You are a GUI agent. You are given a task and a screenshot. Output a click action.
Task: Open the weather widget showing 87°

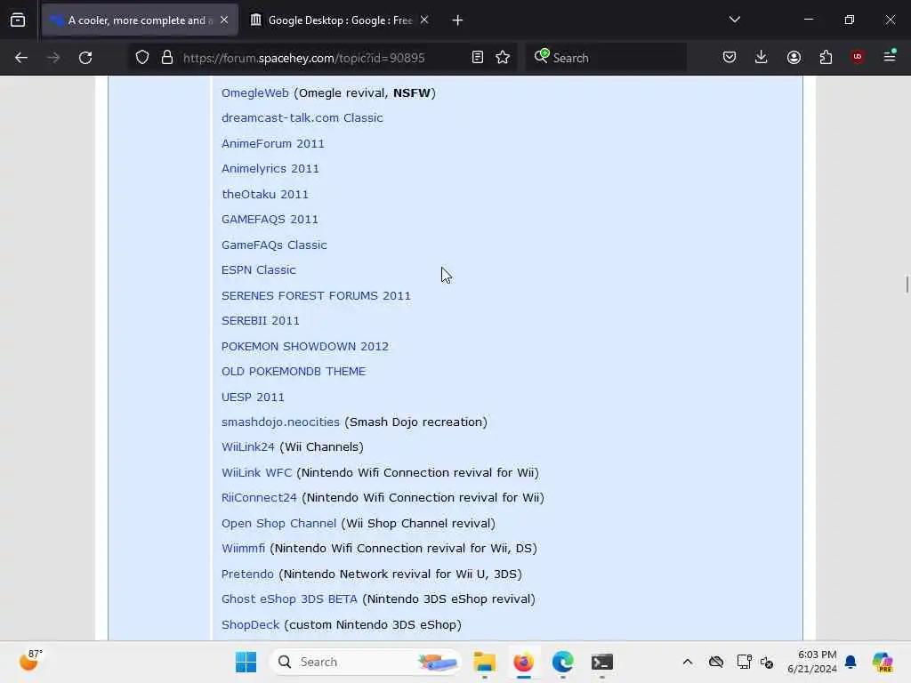(x=31, y=661)
